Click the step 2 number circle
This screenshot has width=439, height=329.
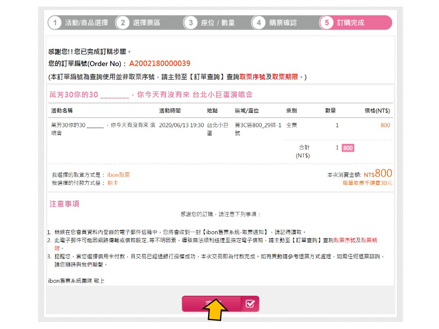[x=122, y=23]
